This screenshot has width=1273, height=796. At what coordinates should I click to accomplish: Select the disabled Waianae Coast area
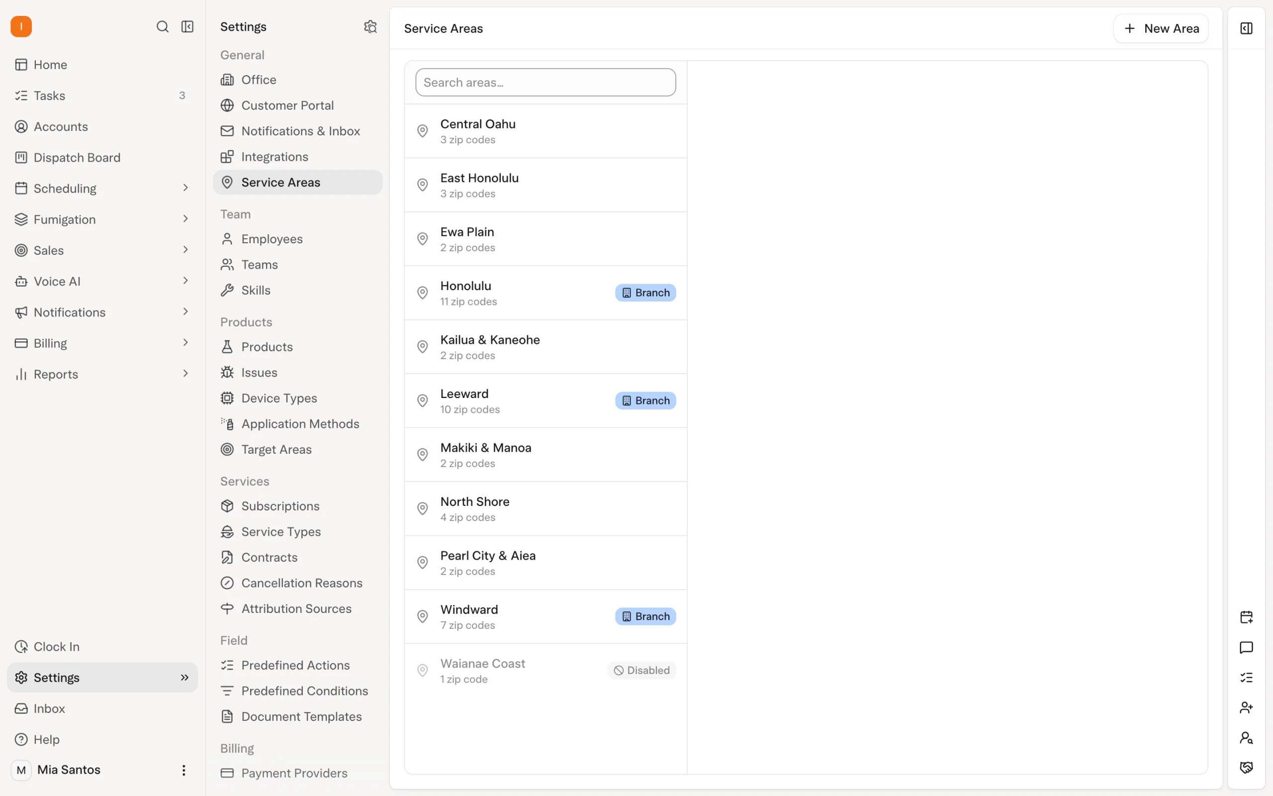point(546,671)
